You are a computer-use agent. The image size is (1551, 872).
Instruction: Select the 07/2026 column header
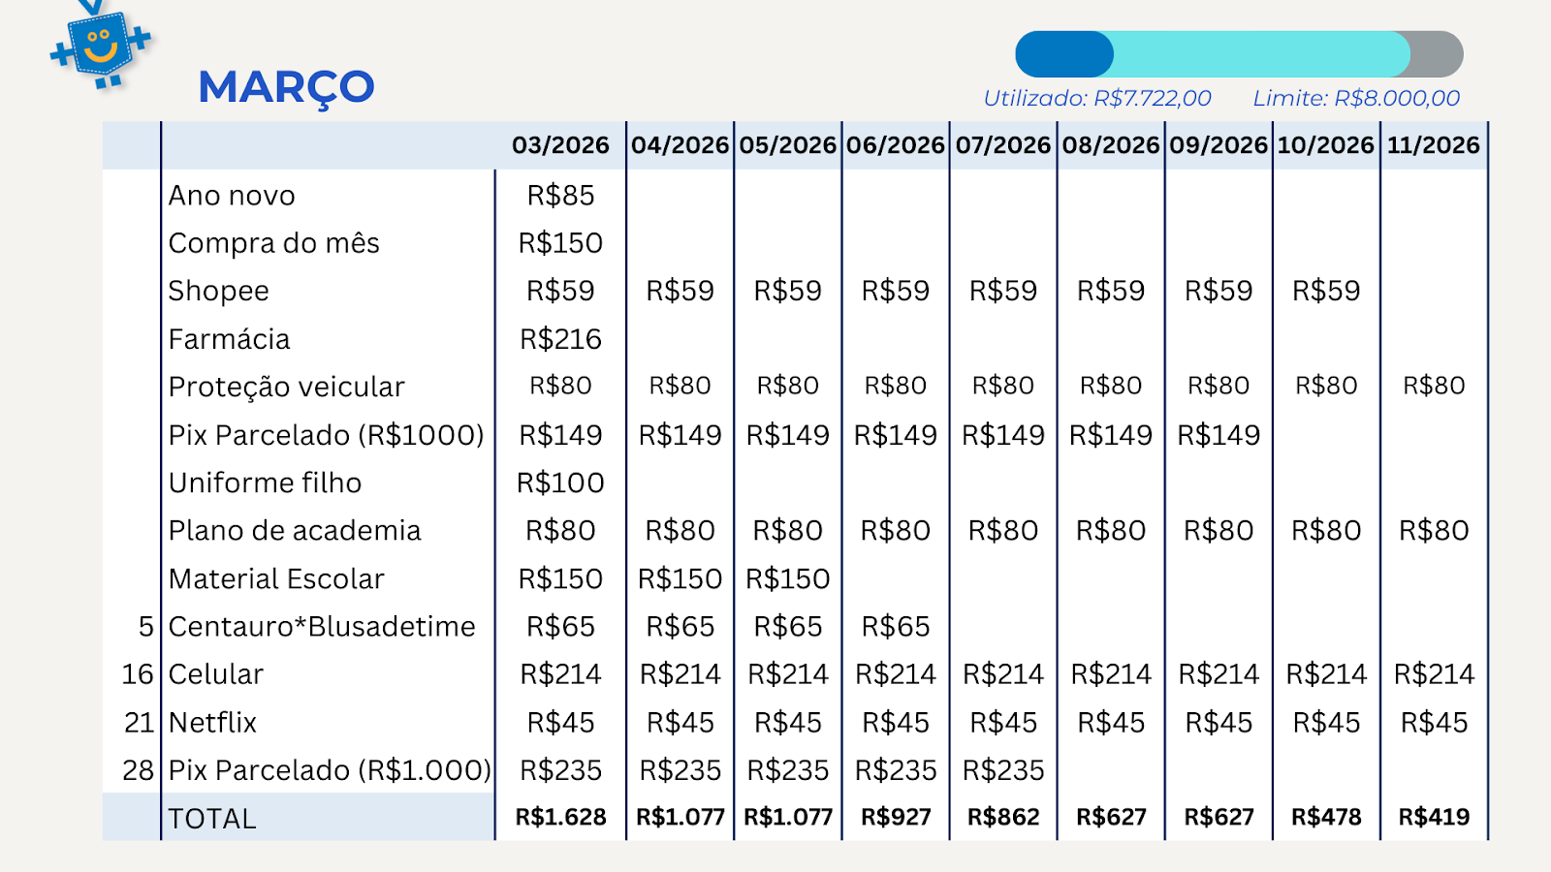1002,145
